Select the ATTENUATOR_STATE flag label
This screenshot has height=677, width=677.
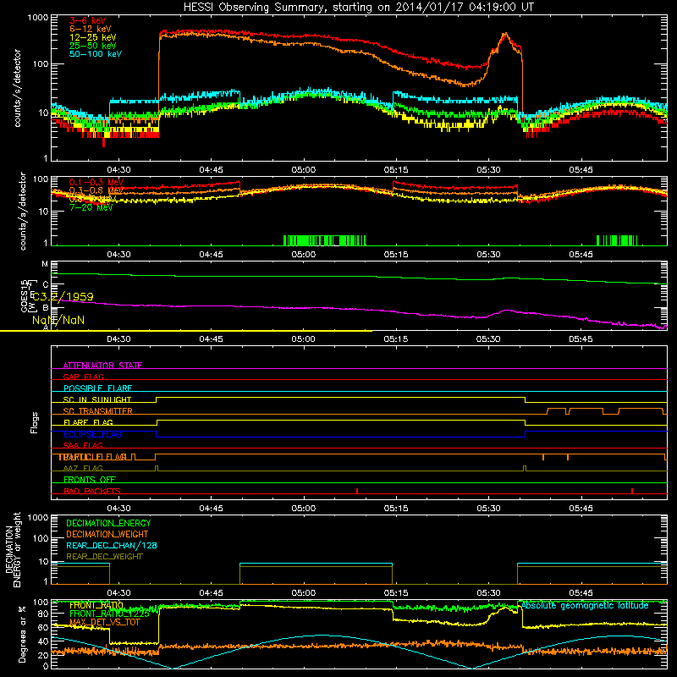[102, 366]
